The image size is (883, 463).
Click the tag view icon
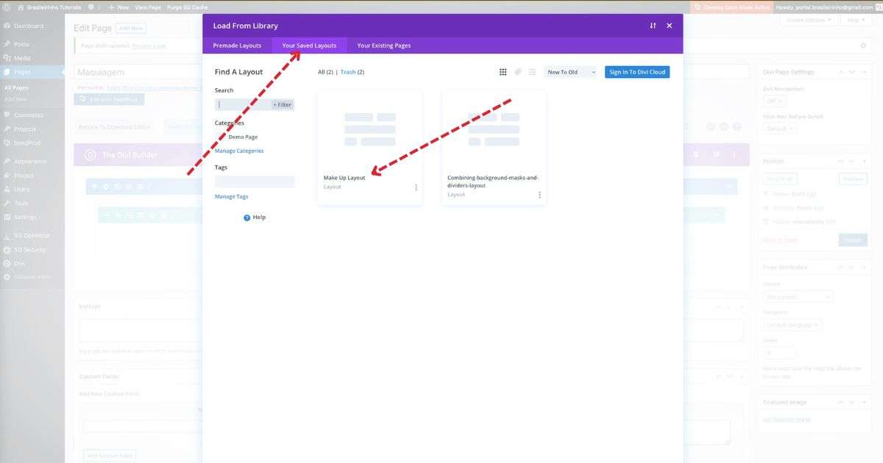pos(518,72)
